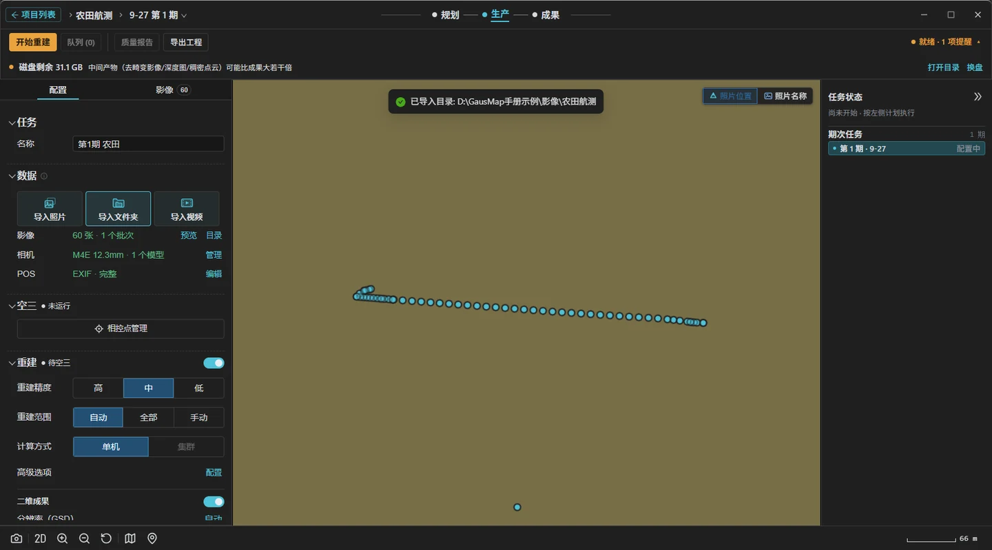This screenshot has width=992, height=550.
Task: Switch to the 影像 tab
Action: 172,89
